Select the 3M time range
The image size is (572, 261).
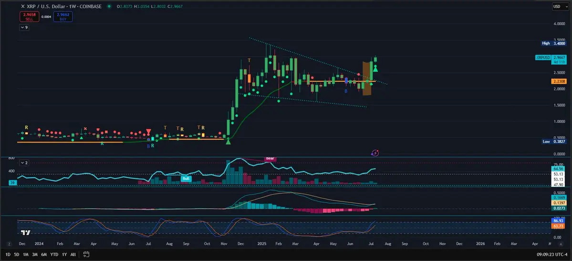35,254
